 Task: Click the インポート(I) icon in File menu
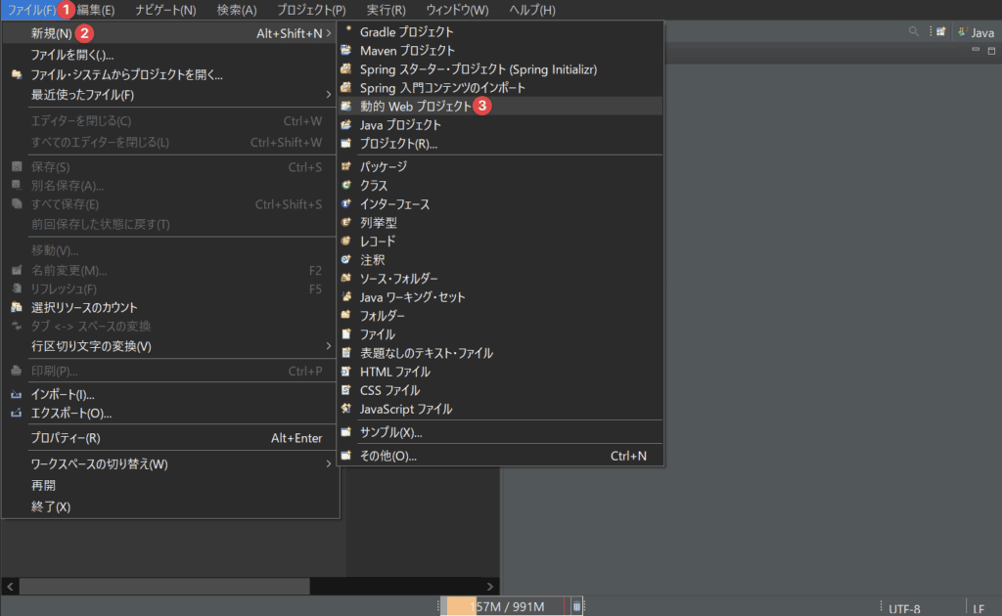(16, 394)
